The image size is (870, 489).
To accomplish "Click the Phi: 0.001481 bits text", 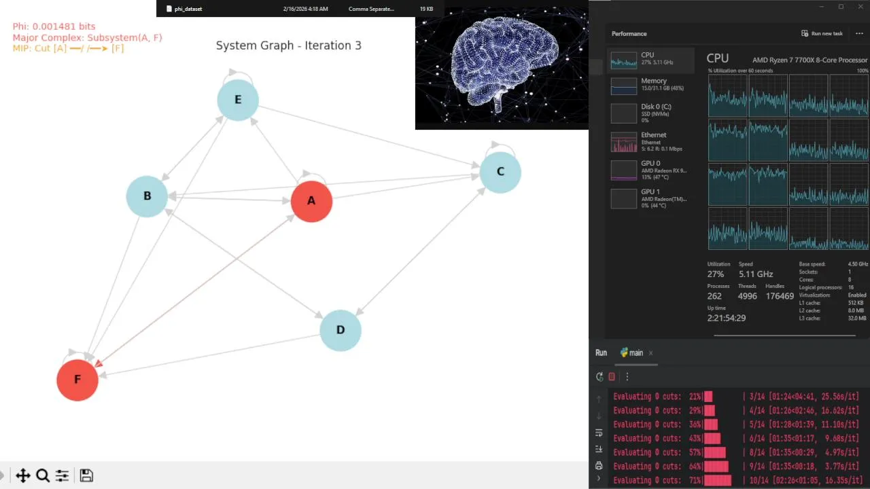I will click(54, 26).
